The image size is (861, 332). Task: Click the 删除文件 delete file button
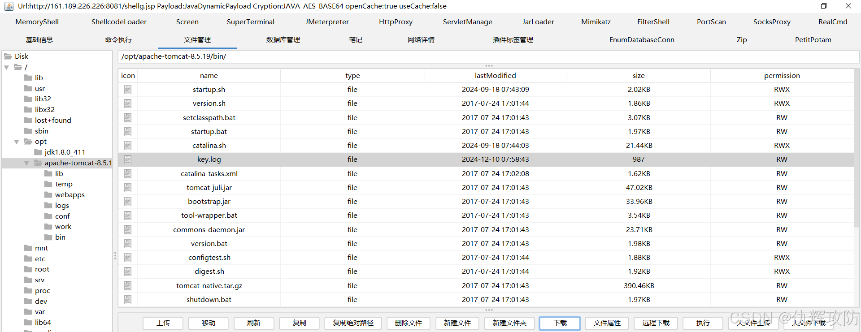click(408, 323)
